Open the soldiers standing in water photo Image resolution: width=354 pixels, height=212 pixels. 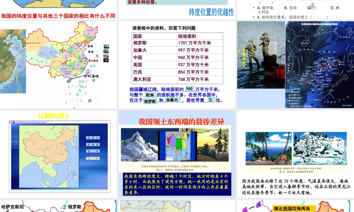coord(261,55)
